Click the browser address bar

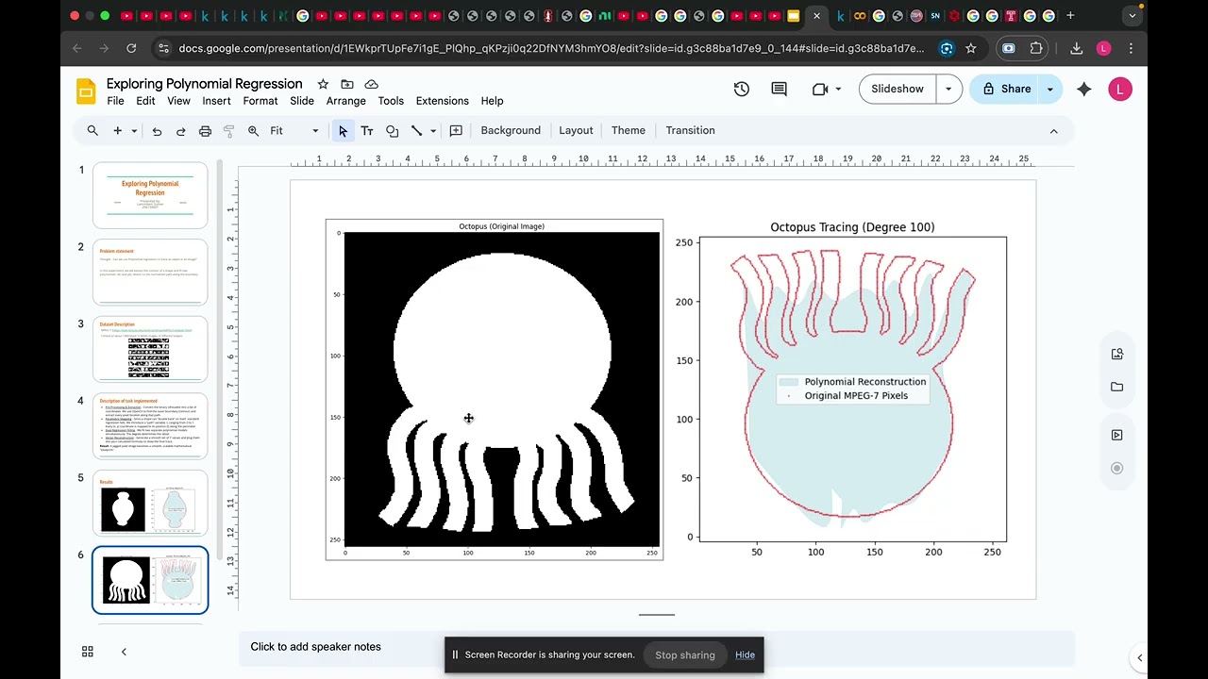552,48
